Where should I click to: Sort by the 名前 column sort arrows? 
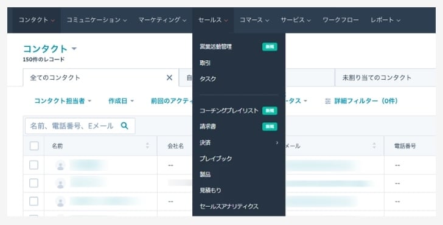147,146
